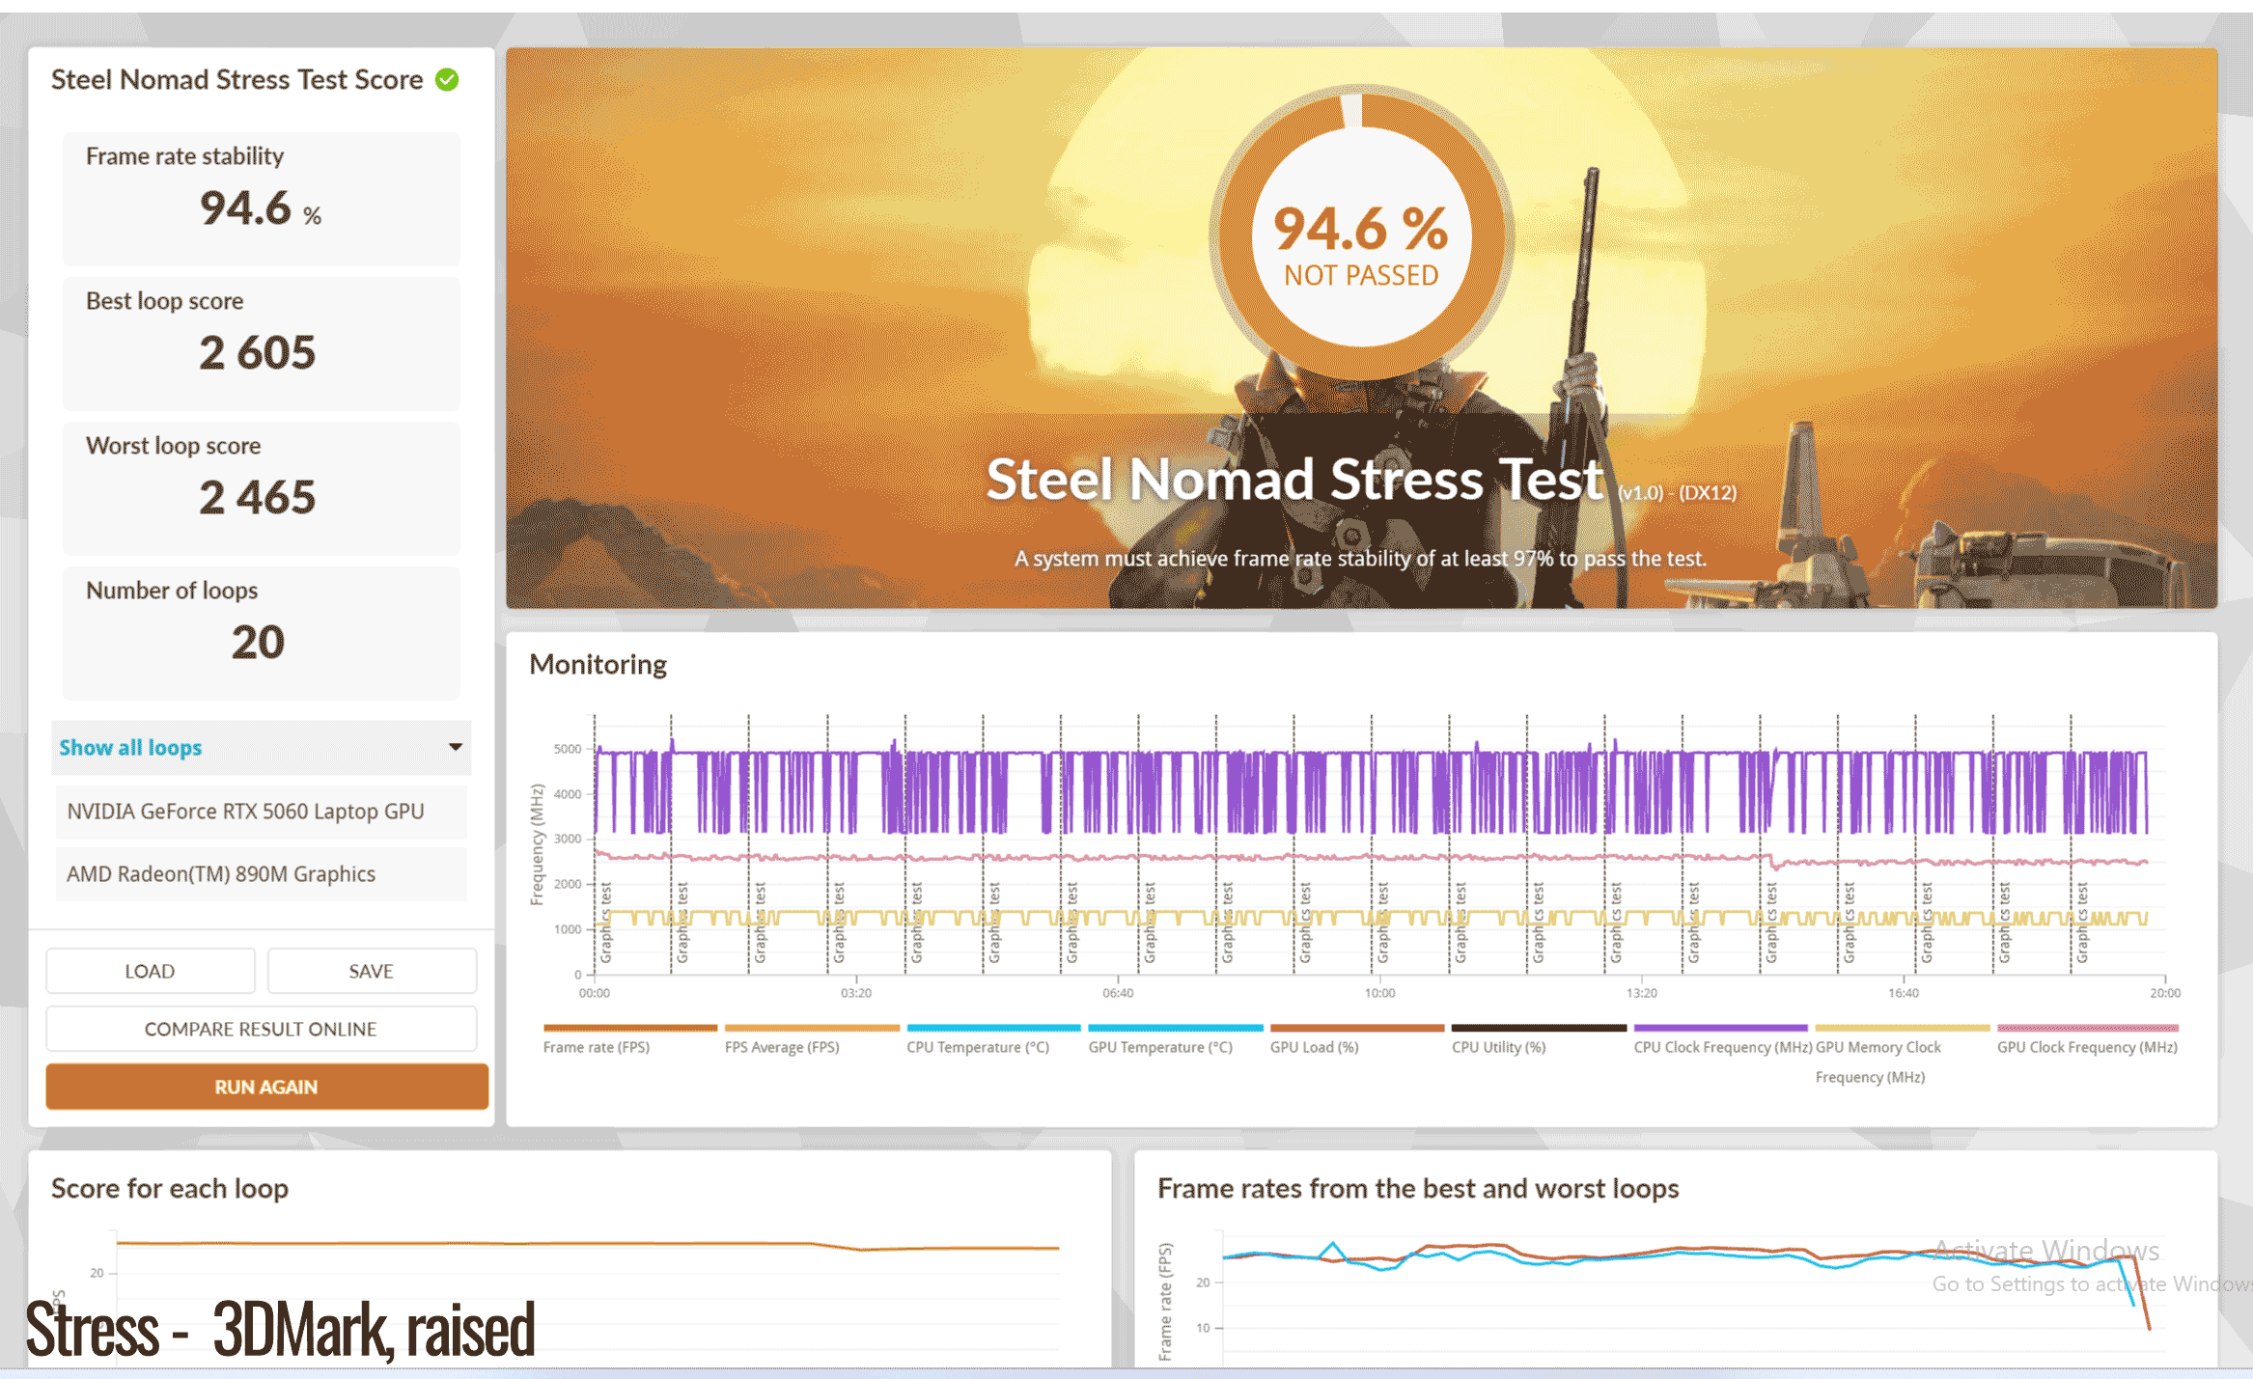The image size is (2253, 1379).
Task: Click the 10:00 time label on the Monitoring chart
Action: tap(1379, 993)
